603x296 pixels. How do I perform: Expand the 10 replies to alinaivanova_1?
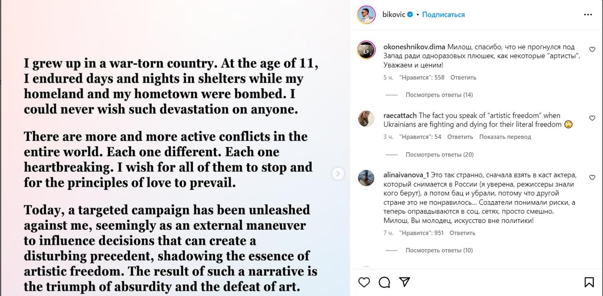tap(439, 250)
